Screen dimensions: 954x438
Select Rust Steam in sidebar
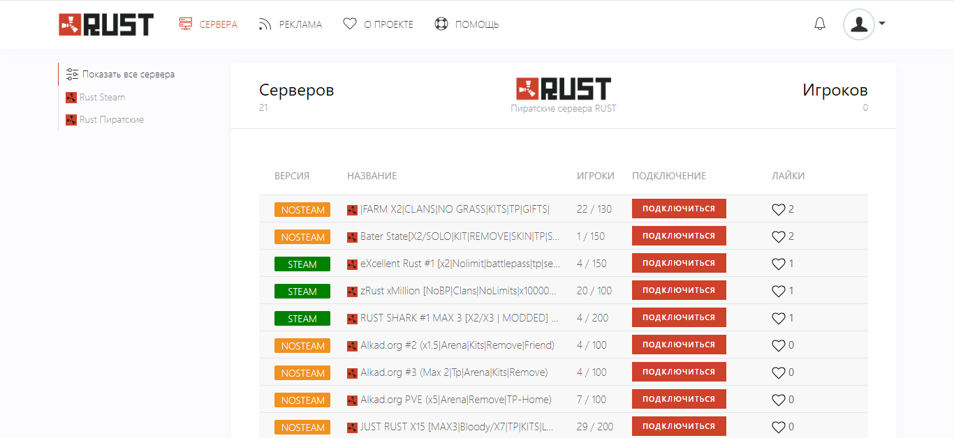(x=102, y=97)
